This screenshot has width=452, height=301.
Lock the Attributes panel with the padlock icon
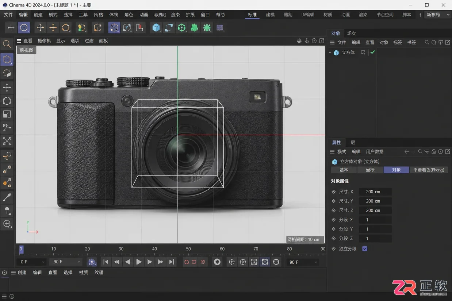[433, 152]
